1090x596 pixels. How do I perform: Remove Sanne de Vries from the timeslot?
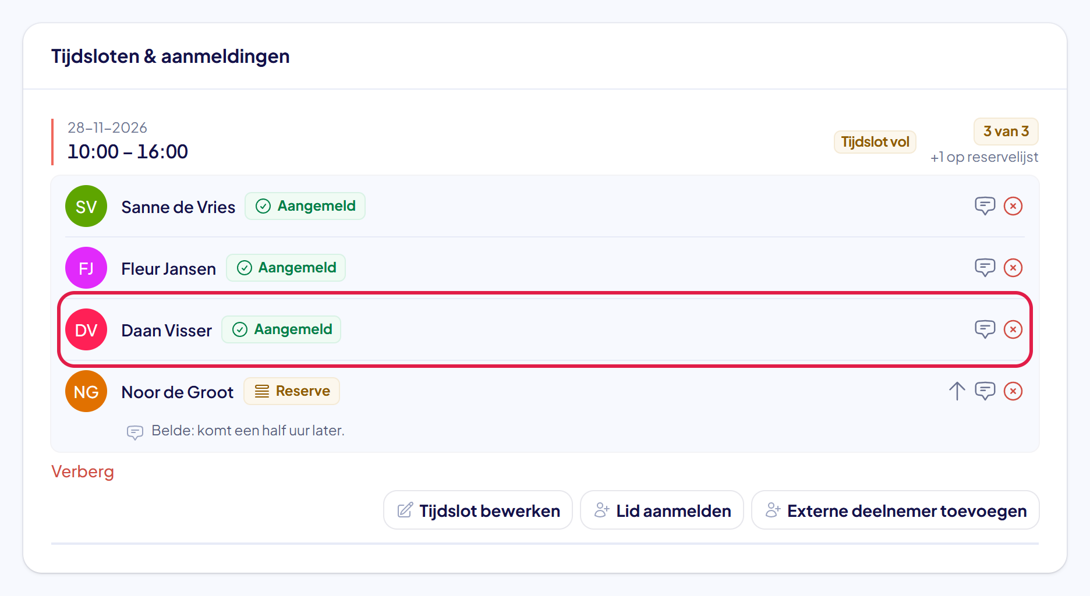(x=1013, y=206)
